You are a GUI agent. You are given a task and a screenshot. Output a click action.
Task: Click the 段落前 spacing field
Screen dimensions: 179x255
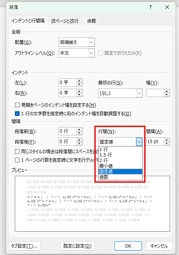pos(67,131)
